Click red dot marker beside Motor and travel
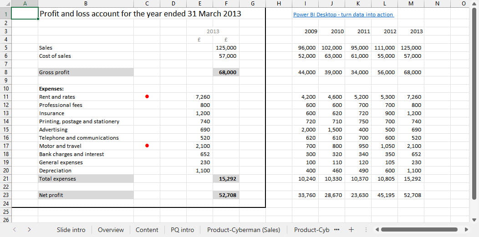This screenshot has height=237, width=479. point(147,146)
